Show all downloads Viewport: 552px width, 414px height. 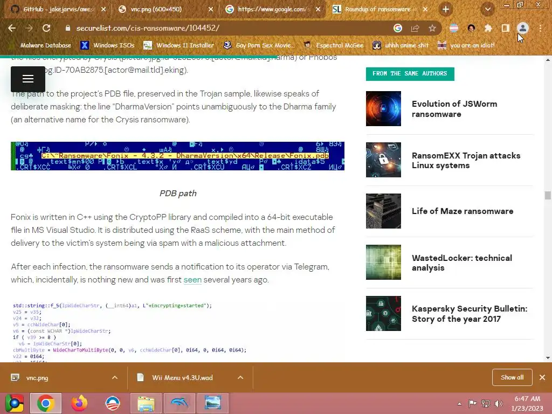point(512,377)
